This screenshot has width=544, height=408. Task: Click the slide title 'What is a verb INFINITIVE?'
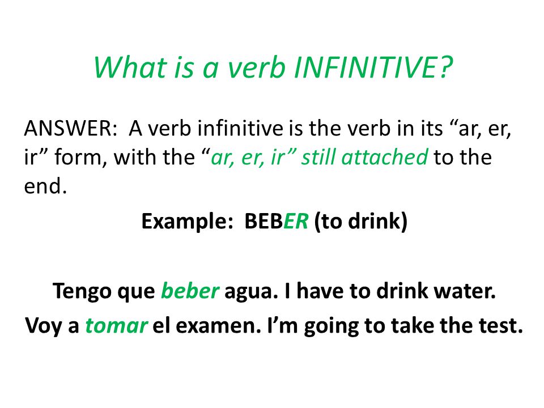tap(273, 67)
